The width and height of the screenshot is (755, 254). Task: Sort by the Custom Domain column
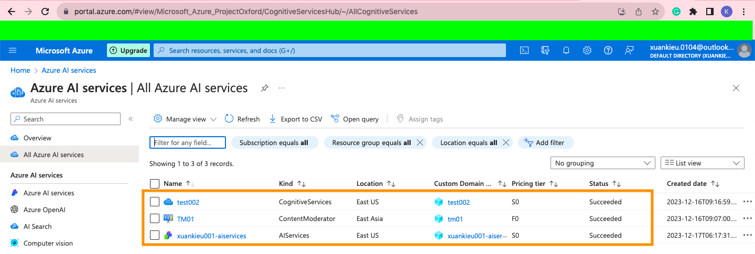(x=470, y=184)
